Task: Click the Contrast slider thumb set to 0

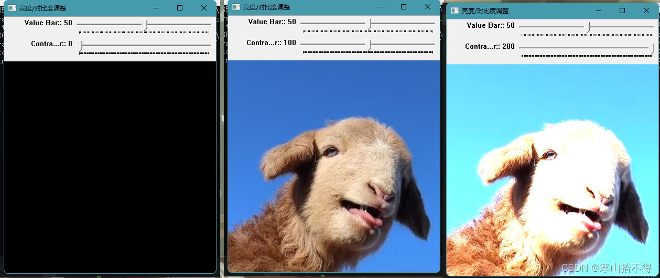Action: click(x=80, y=46)
